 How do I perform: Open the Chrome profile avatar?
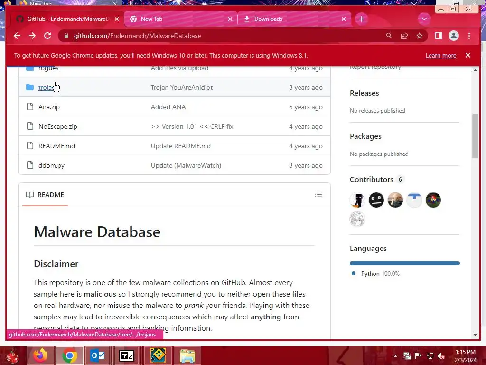click(453, 36)
